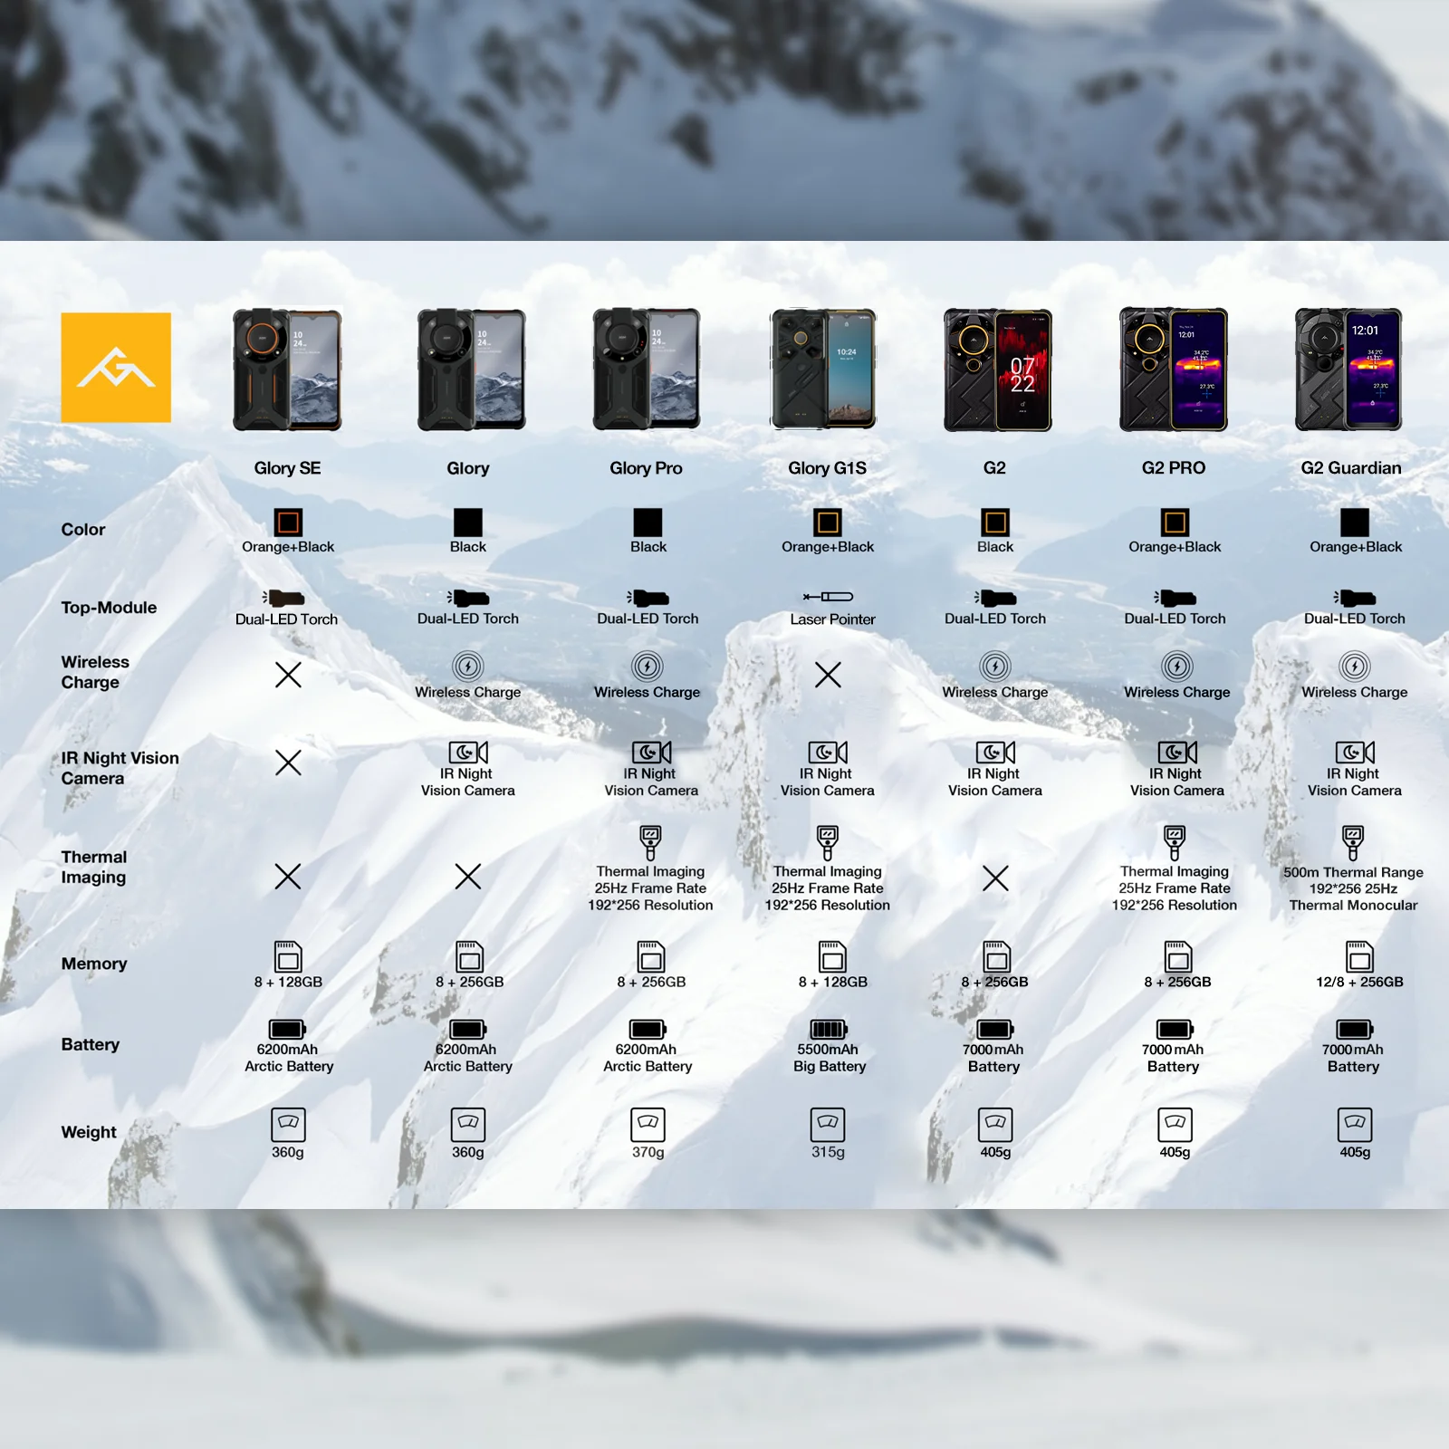Image resolution: width=1449 pixels, height=1449 pixels.
Task: Click the memory card icon above 12/8 + 256GB
Action: pyautogui.click(x=1359, y=956)
